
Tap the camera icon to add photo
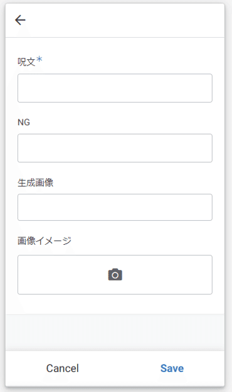click(x=115, y=274)
